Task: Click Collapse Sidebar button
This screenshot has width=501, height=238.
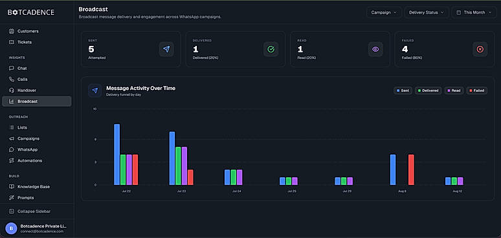Action: 37,211
